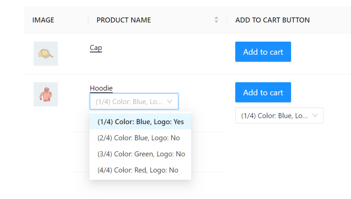Choose (3/4) Color: Green, Logo: No
Viewport: 351px width, 199px height.
[140, 154]
